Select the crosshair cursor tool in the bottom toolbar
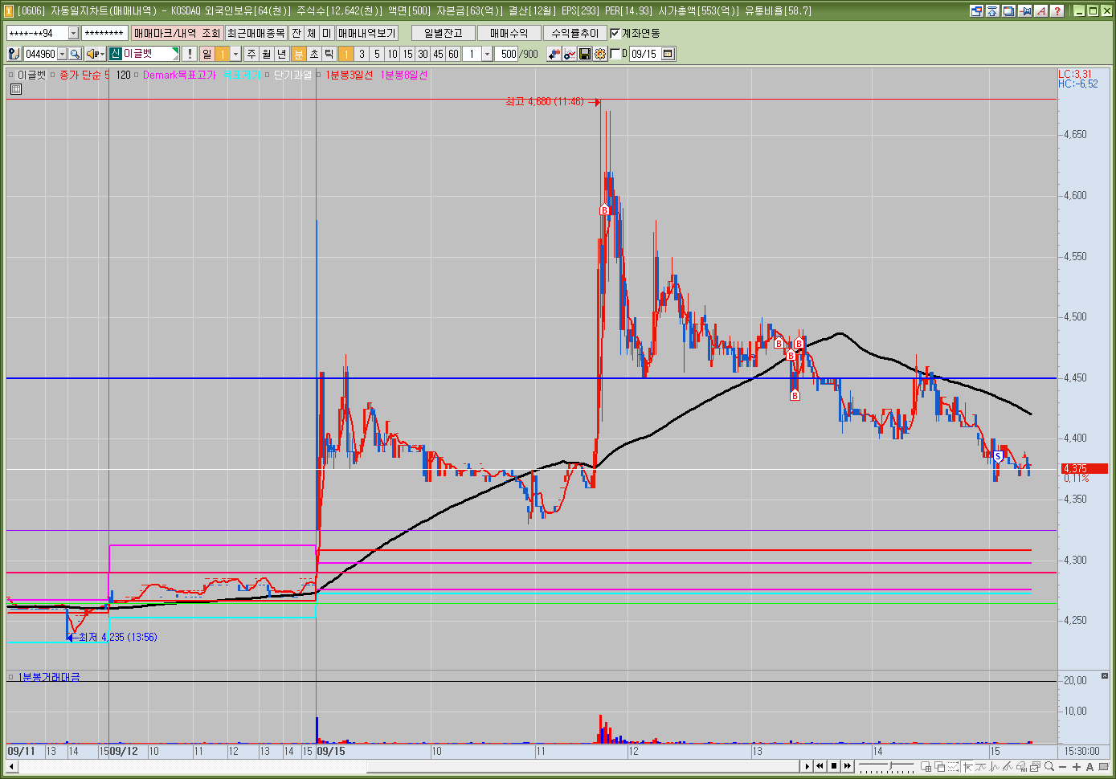Image resolution: width=1116 pixels, height=779 pixels. click(967, 766)
